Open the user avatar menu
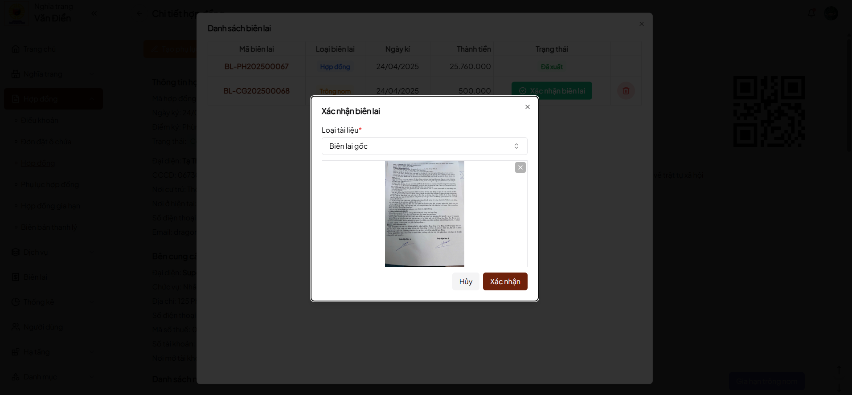The width and height of the screenshot is (852, 395). click(831, 13)
